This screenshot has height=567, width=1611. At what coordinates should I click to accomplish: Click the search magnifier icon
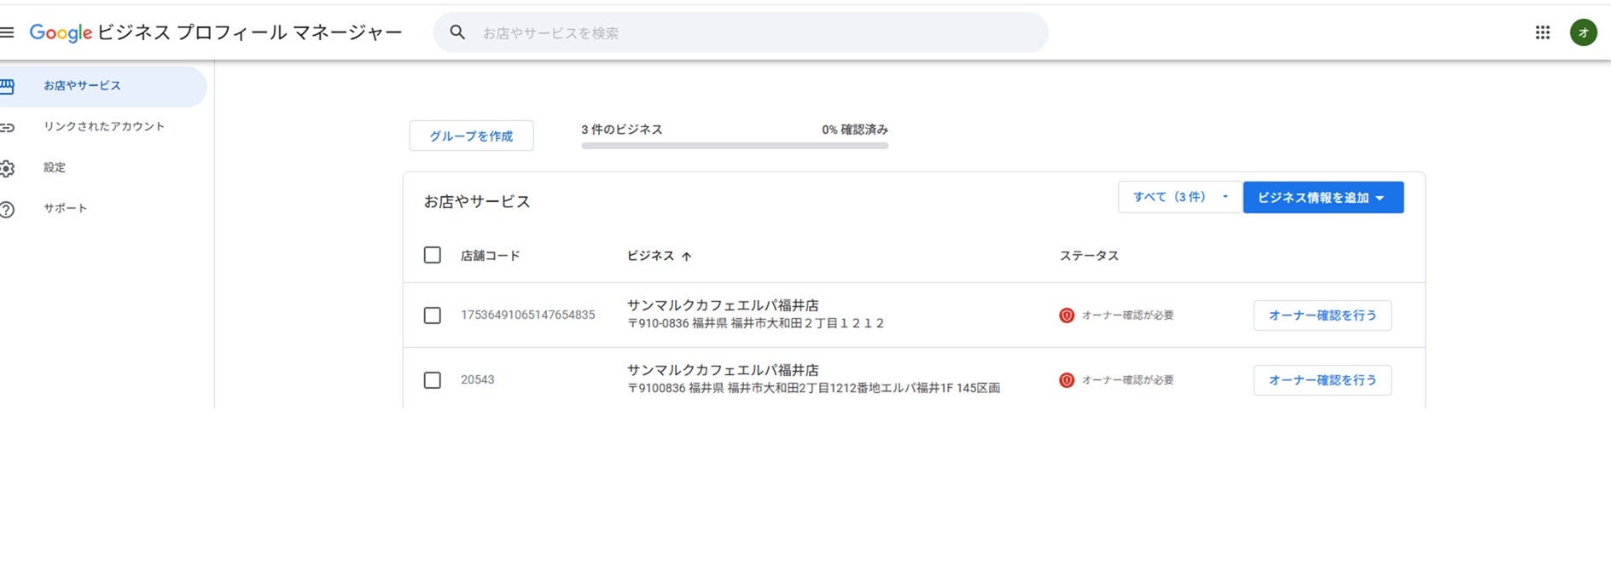click(457, 32)
